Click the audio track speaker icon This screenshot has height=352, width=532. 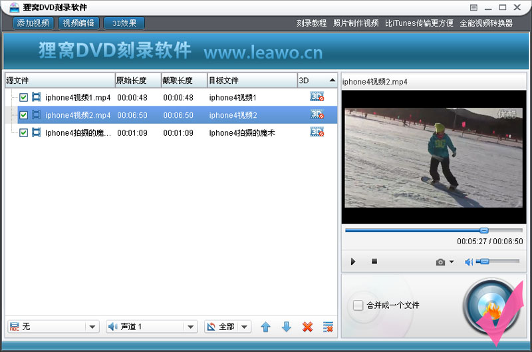(113, 327)
